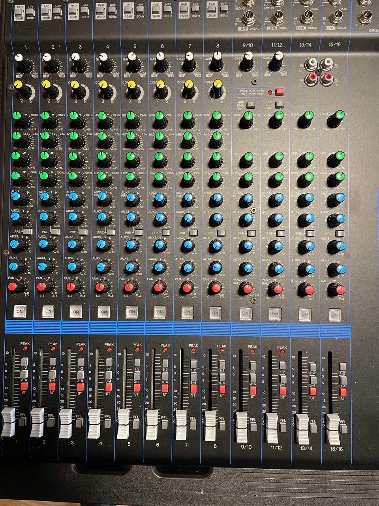Viewport: 379px width, 506px height.
Task: Click the yellow COMP knob on channel 8
Action: [x=216, y=89]
